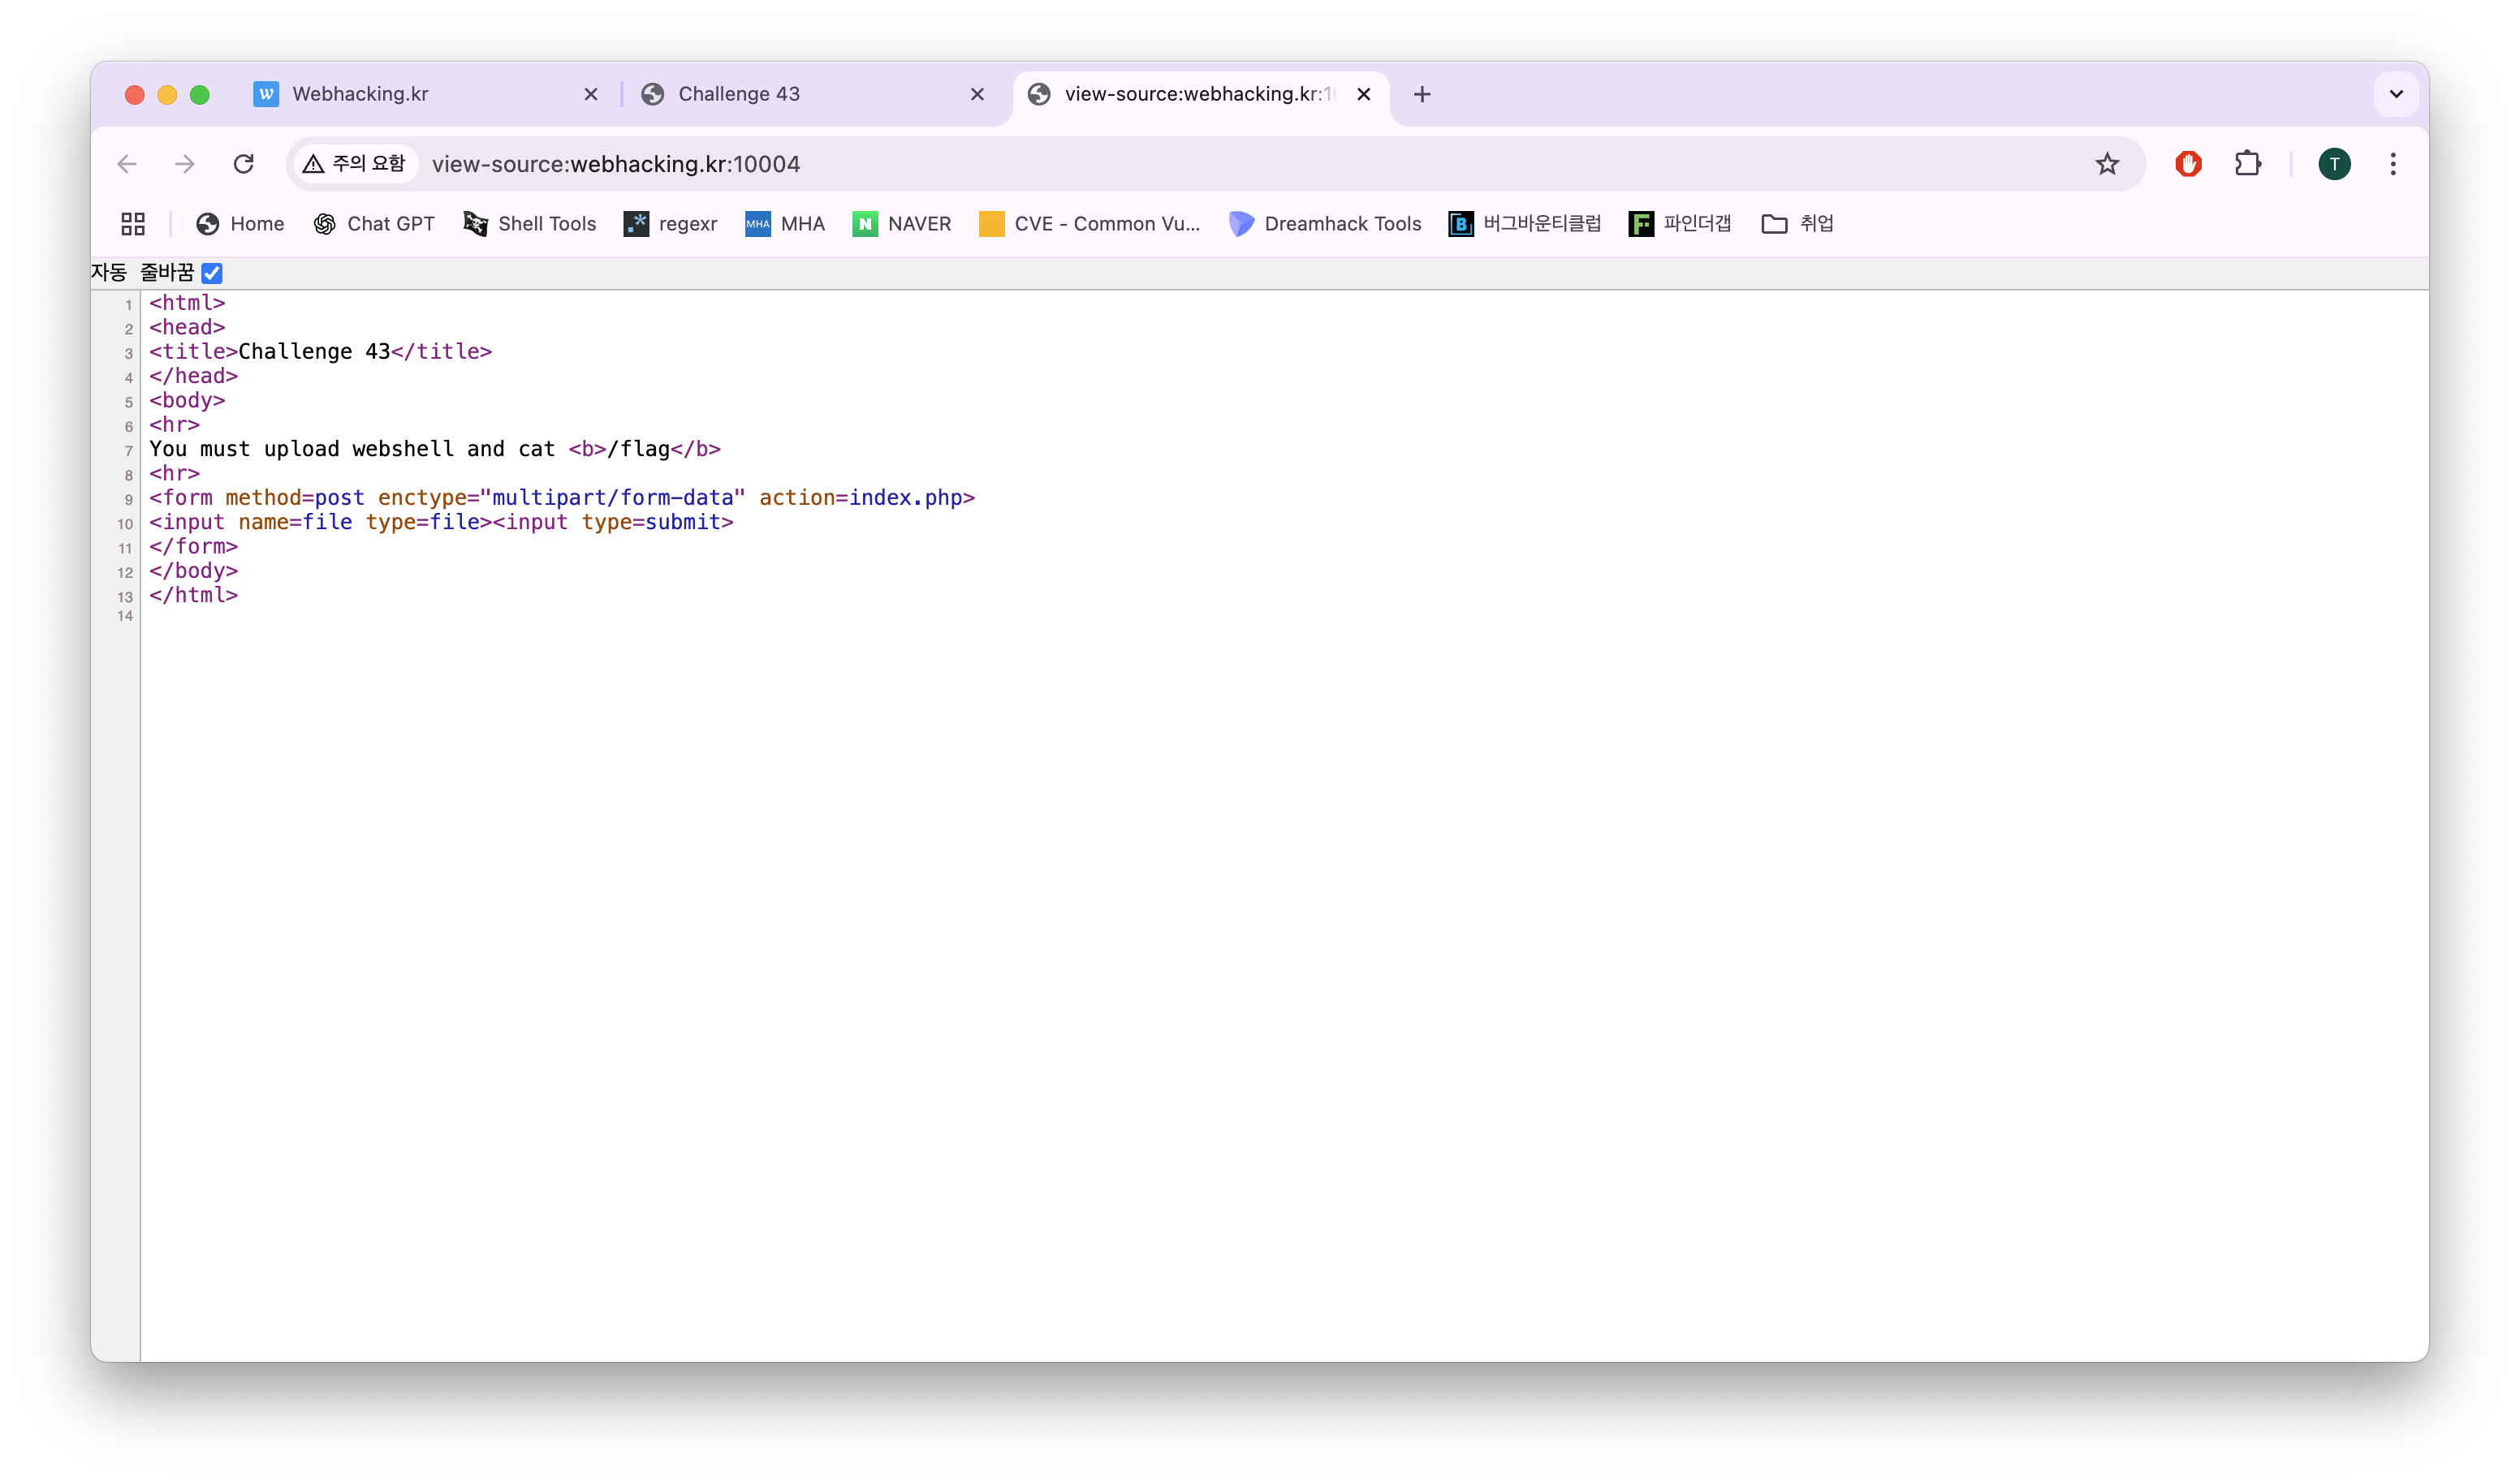Click the security warning indicator
This screenshot has height=1482, width=2520.
355,164
